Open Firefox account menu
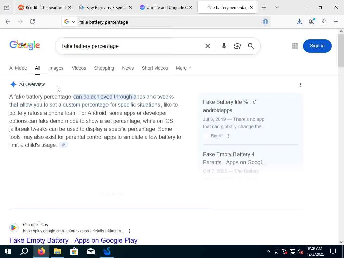This screenshot has height=258, width=344. point(312,21)
